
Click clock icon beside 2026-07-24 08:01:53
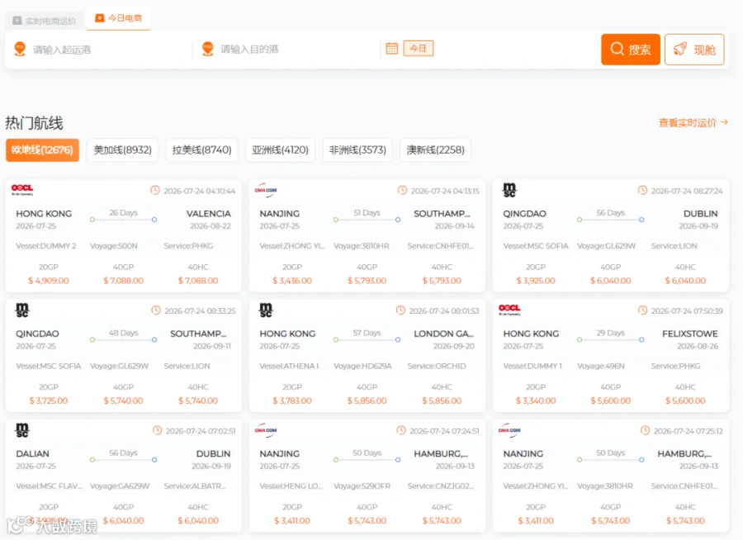pyautogui.click(x=401, y=310)
